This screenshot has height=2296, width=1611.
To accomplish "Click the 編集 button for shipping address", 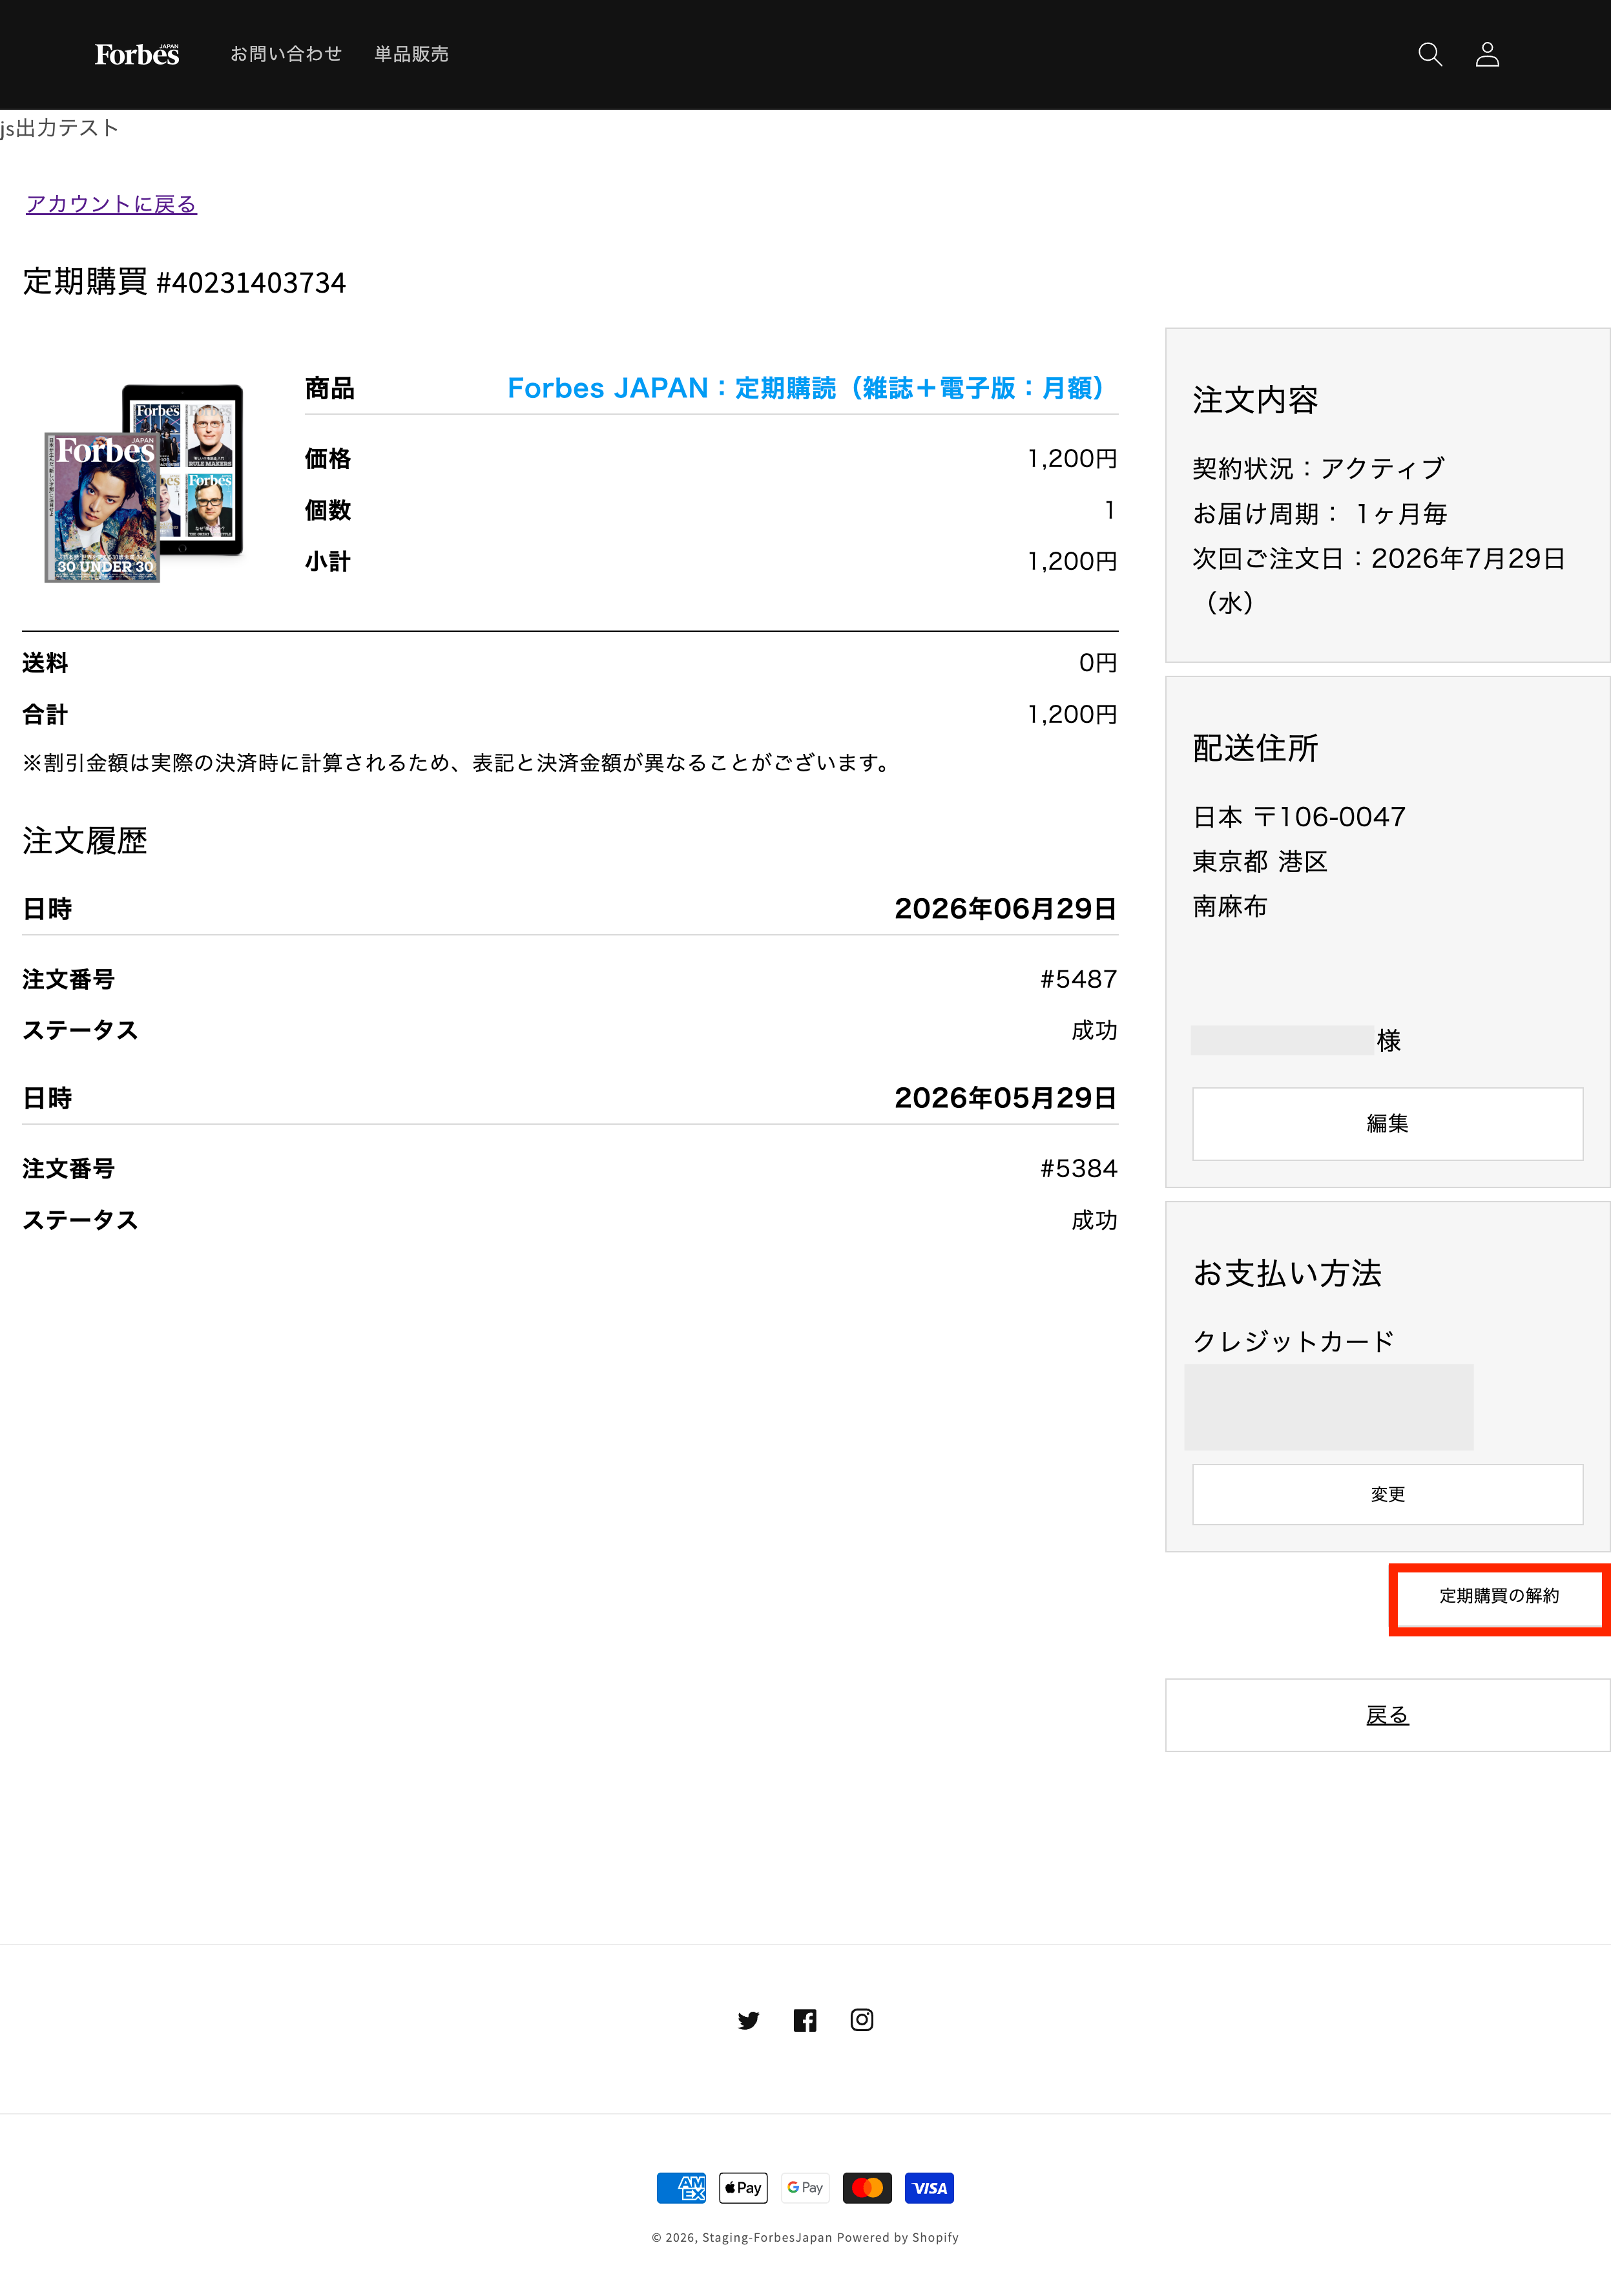I will pyautogui.click(x=1387, y=1124).
